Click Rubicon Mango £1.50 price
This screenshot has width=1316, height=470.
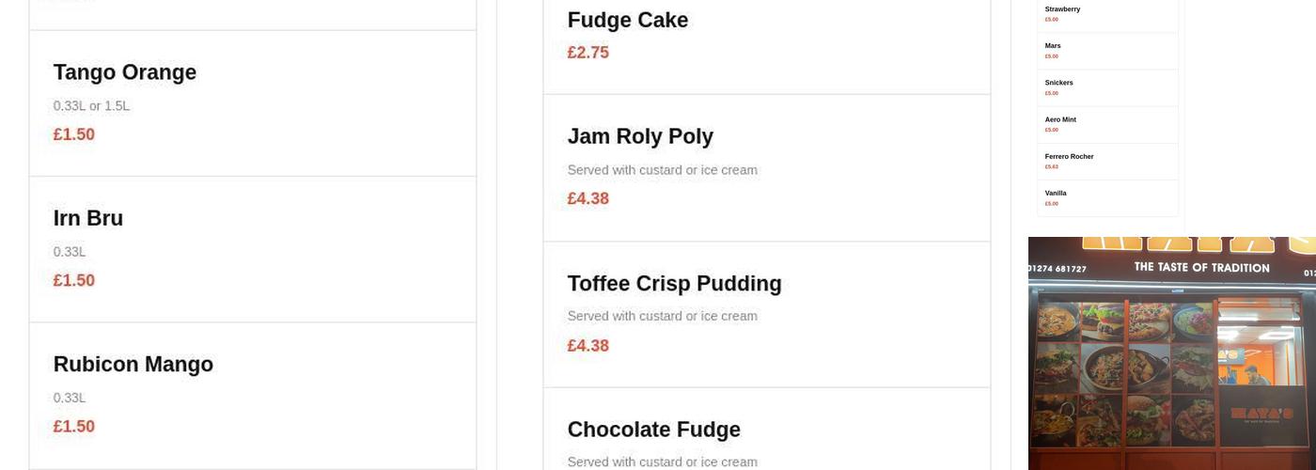click(74, 427)
